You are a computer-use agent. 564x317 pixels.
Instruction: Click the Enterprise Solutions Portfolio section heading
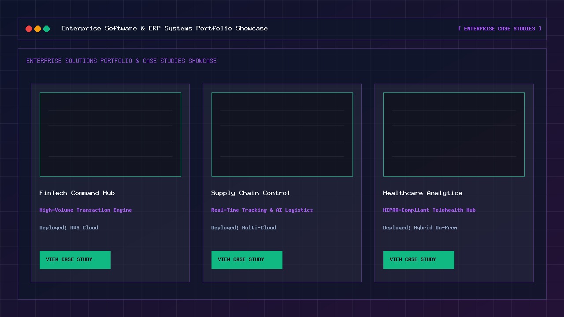pyautogui.click(x=122, y=61)
